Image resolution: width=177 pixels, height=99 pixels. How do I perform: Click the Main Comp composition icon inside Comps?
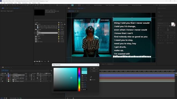(x=38, y=35)
